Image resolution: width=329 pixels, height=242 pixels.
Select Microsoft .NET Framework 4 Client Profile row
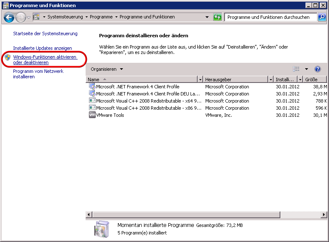tap(206, 86)
